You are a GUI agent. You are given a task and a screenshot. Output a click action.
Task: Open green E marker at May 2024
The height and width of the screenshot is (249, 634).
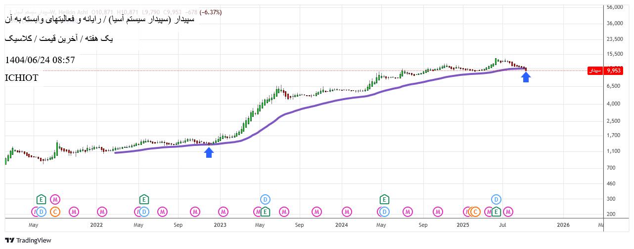click(x=384, y=199)
